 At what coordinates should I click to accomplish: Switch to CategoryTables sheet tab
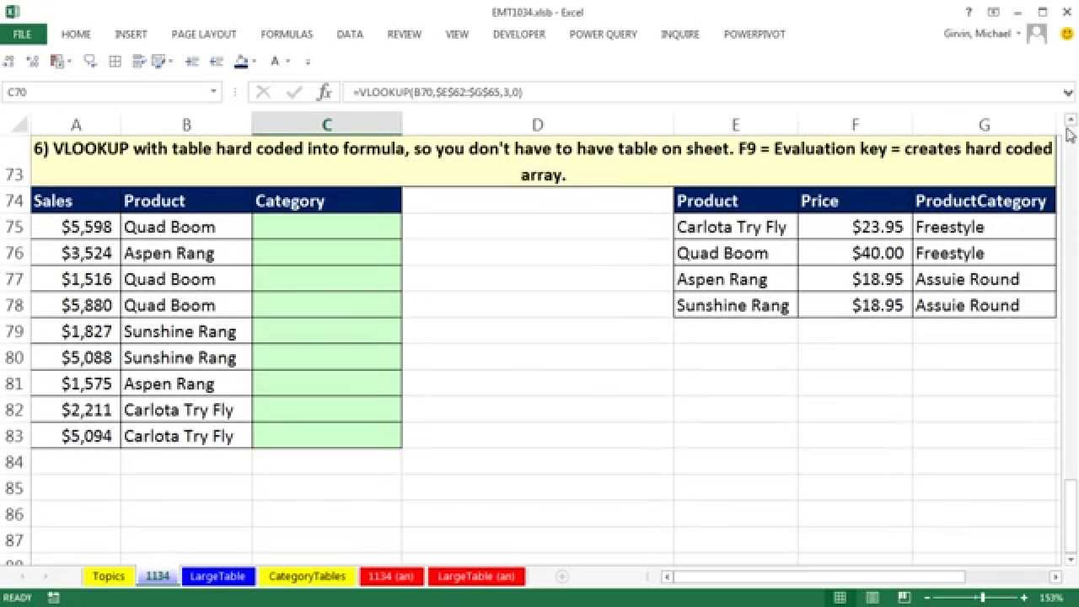[307, 577]
